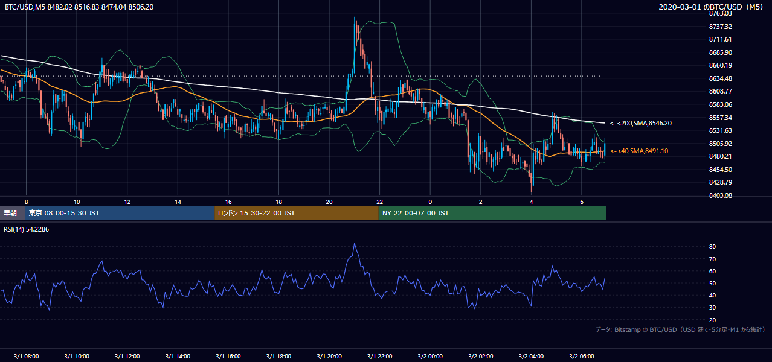Click hour label 12 under the price chart

tap(127, 202)
